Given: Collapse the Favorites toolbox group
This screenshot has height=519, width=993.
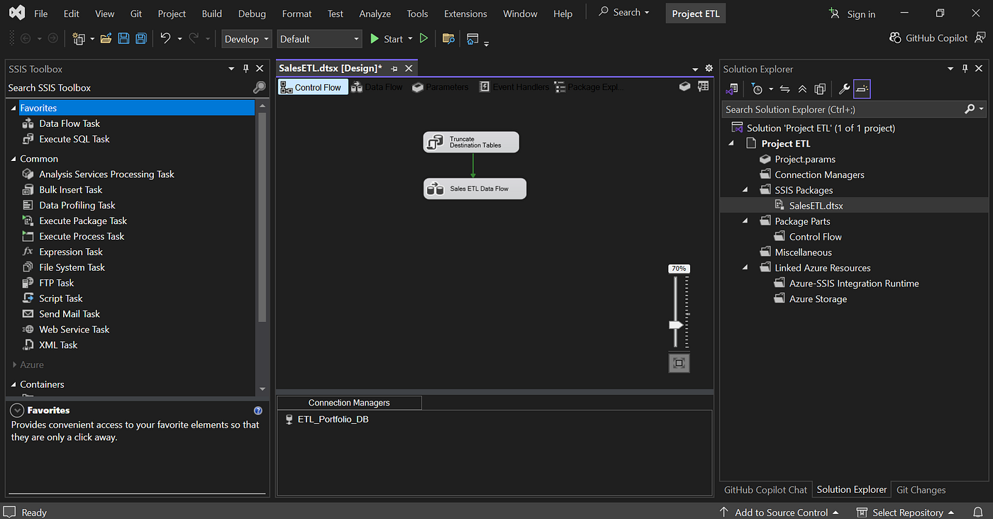Looking at the screenshot, I should coord(13,108).
